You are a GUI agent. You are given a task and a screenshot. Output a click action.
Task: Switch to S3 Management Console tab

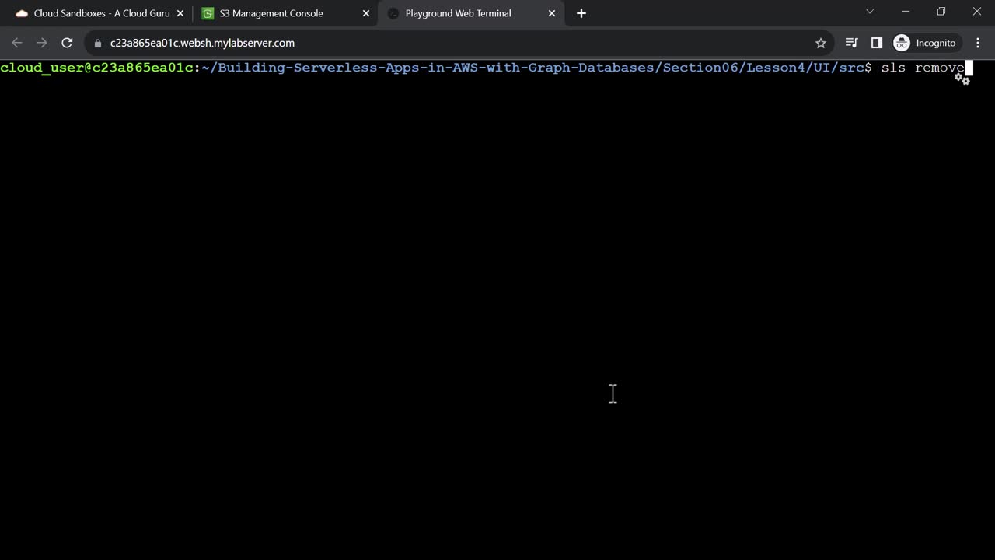click(285, 13)
